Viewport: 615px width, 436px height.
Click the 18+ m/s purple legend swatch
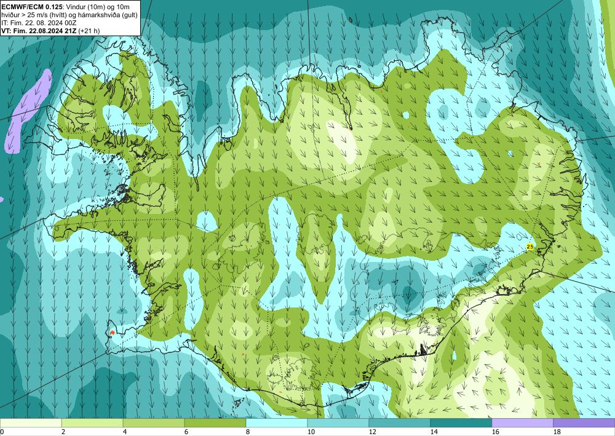584,423
